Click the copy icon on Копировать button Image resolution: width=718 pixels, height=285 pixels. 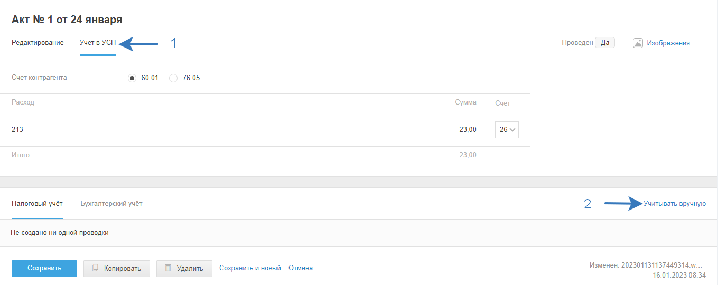click(x=95, y=268)
